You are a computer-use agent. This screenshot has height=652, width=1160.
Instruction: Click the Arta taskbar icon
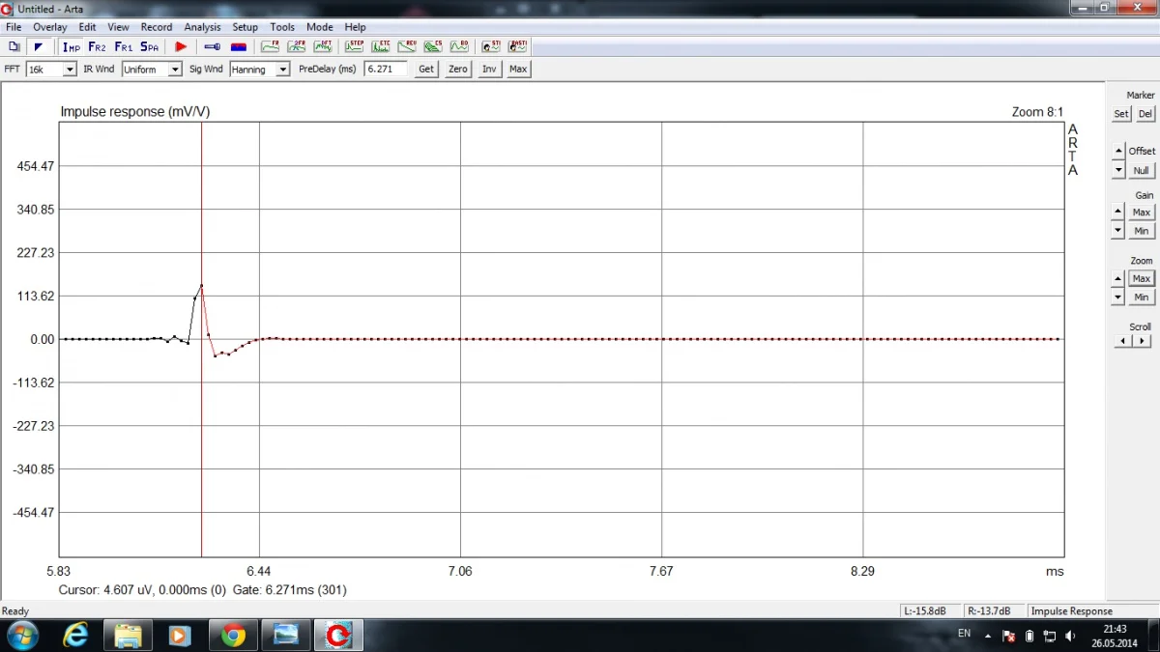point(337,636)
